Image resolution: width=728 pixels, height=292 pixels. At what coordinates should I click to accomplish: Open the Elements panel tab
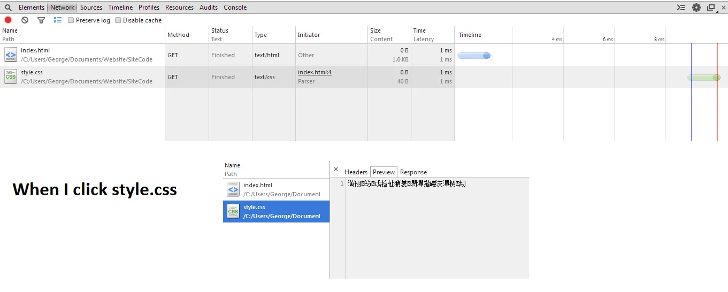tap(32, 7)
